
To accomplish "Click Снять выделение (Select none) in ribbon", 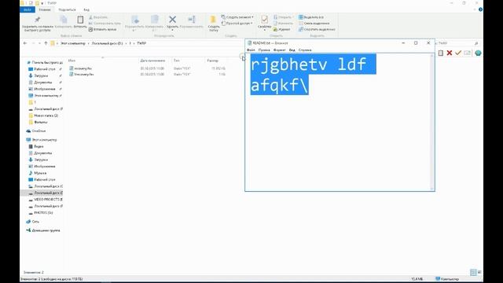I will click(314, 23).
